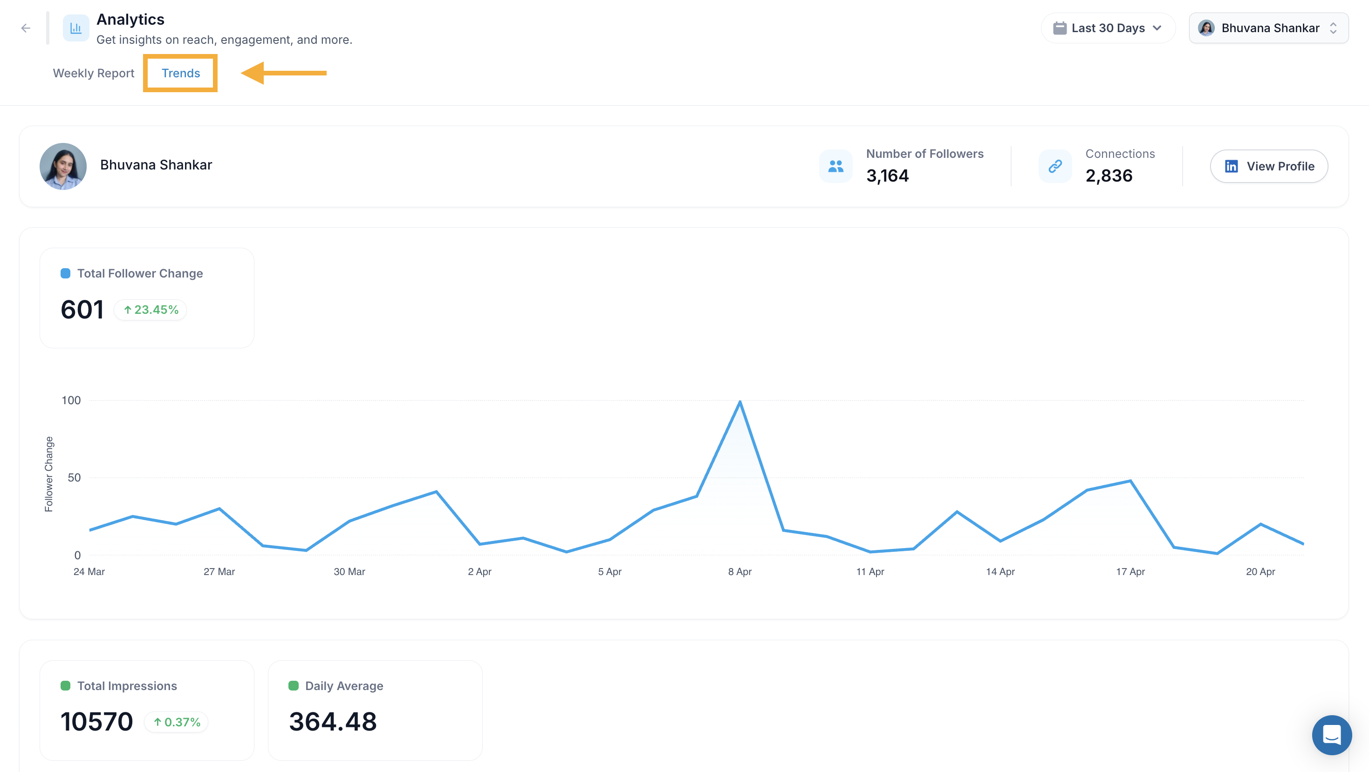1369x772 pixels.
Task: Open the Bhuvana Shankar account selector
Action: [1268, 28]
